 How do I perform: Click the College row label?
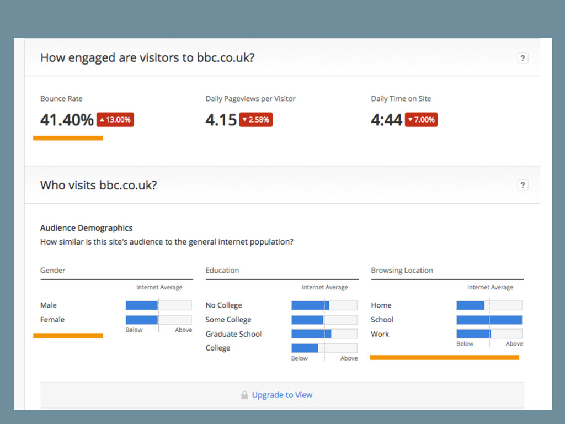[x=218, y=348]
